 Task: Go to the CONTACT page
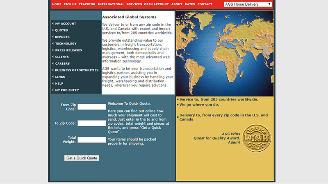(x=205, y=4)
